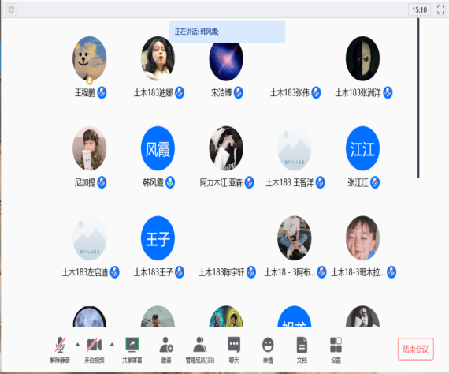Expand audio options arrow beside 解除静音
449x374 pixels.
click(78, 344)
